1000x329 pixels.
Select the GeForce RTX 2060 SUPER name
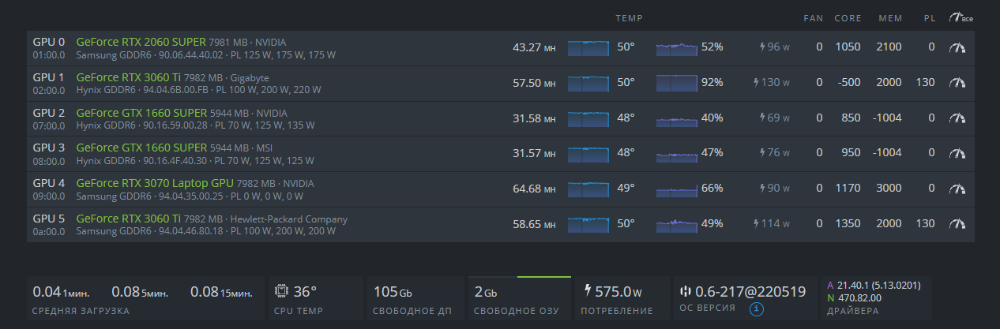(141, 41)
